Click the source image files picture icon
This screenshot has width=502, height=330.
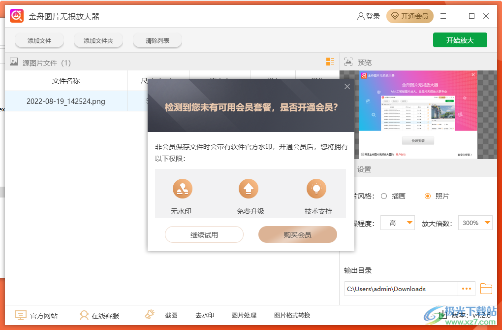pos(14,62)
